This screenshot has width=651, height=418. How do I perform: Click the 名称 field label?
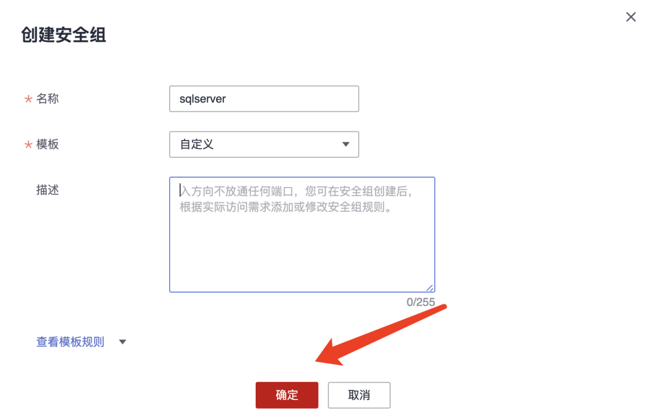coord(47,99)
